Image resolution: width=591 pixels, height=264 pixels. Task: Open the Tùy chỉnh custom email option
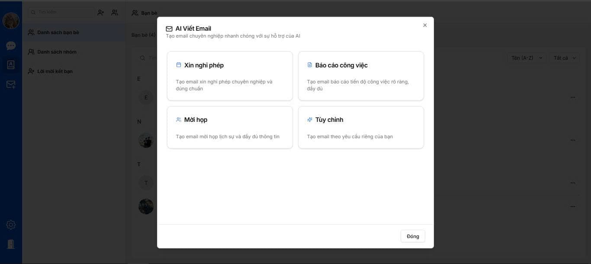coord(361,127)
